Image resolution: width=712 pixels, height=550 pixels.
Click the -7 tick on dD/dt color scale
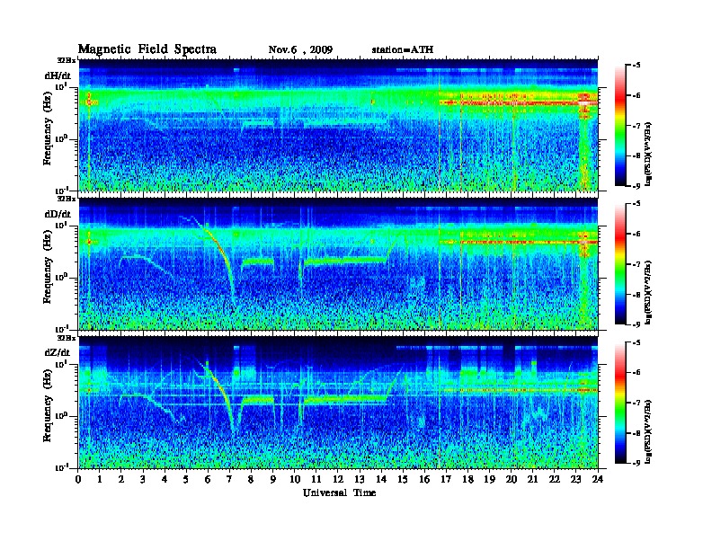pyautogui.click(x=636, y=264)
